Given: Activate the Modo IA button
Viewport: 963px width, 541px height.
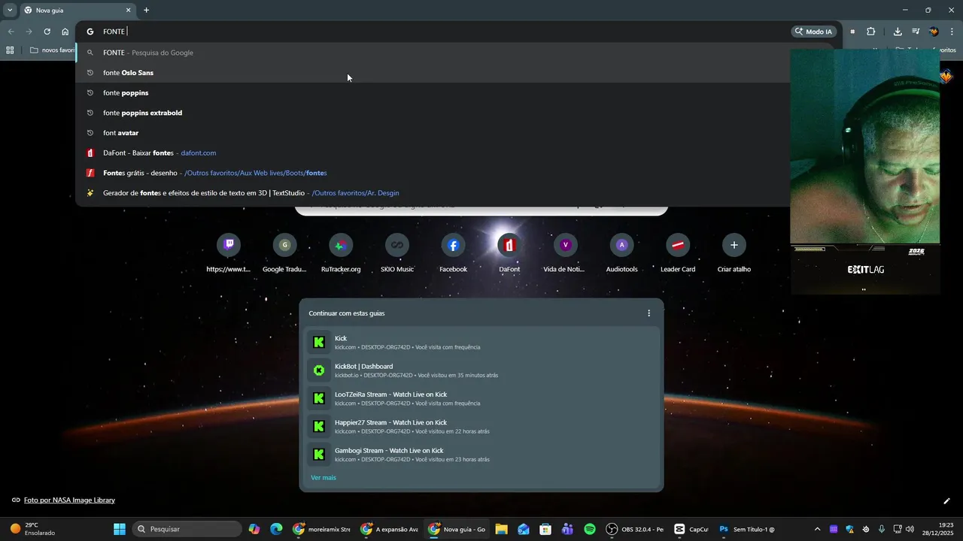Looking at the screenshot, I should click(813, 32).
